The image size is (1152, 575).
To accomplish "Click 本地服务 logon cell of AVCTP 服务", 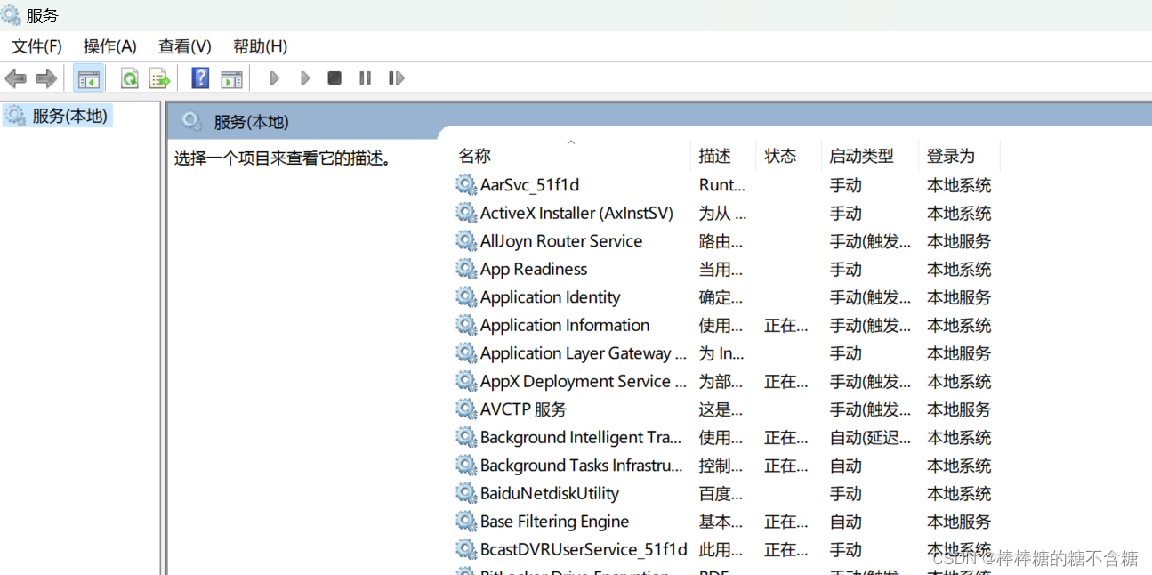I will [959, 409].
